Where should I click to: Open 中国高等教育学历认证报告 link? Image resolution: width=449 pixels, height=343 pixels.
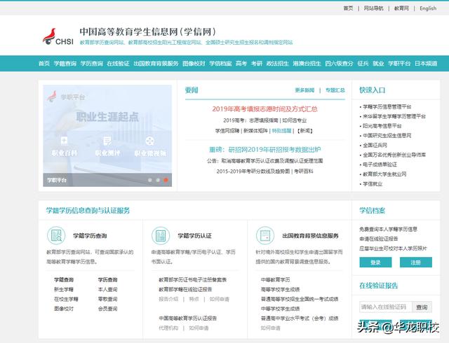click(187, 318)
